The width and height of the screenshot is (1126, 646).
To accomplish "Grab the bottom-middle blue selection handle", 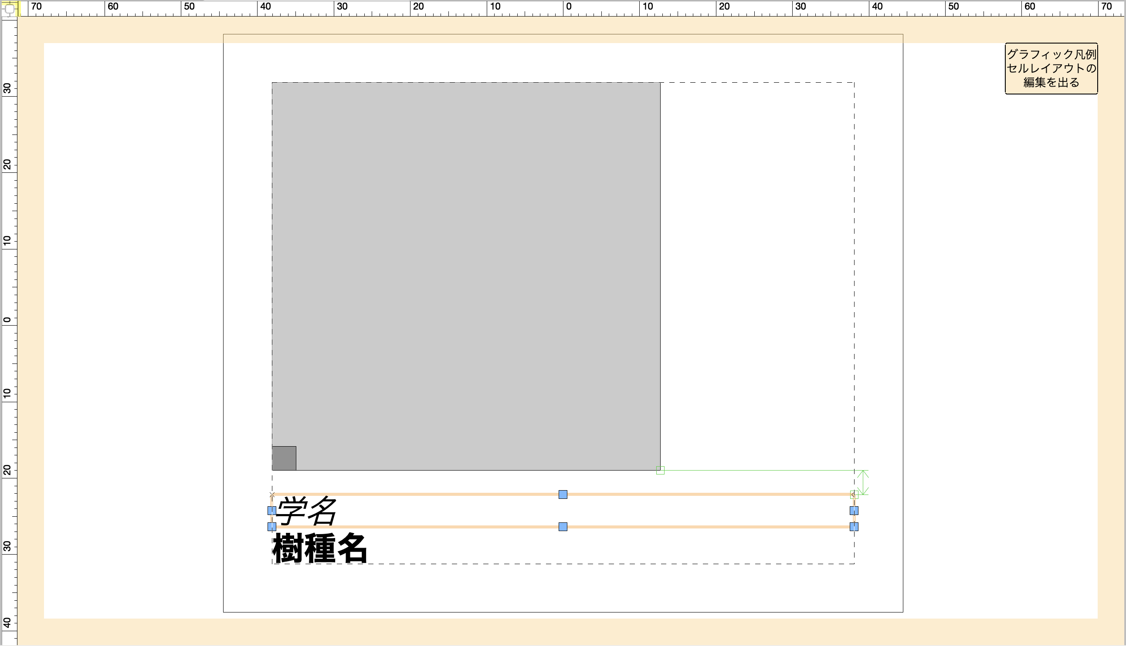I will pos(563,527).
